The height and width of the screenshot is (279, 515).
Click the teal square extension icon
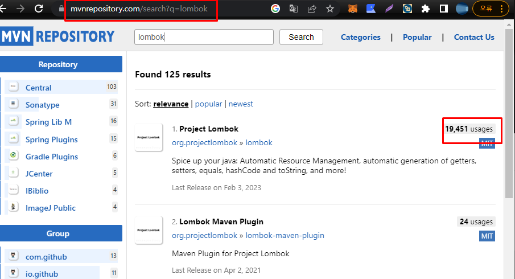[x=407, y=9]
